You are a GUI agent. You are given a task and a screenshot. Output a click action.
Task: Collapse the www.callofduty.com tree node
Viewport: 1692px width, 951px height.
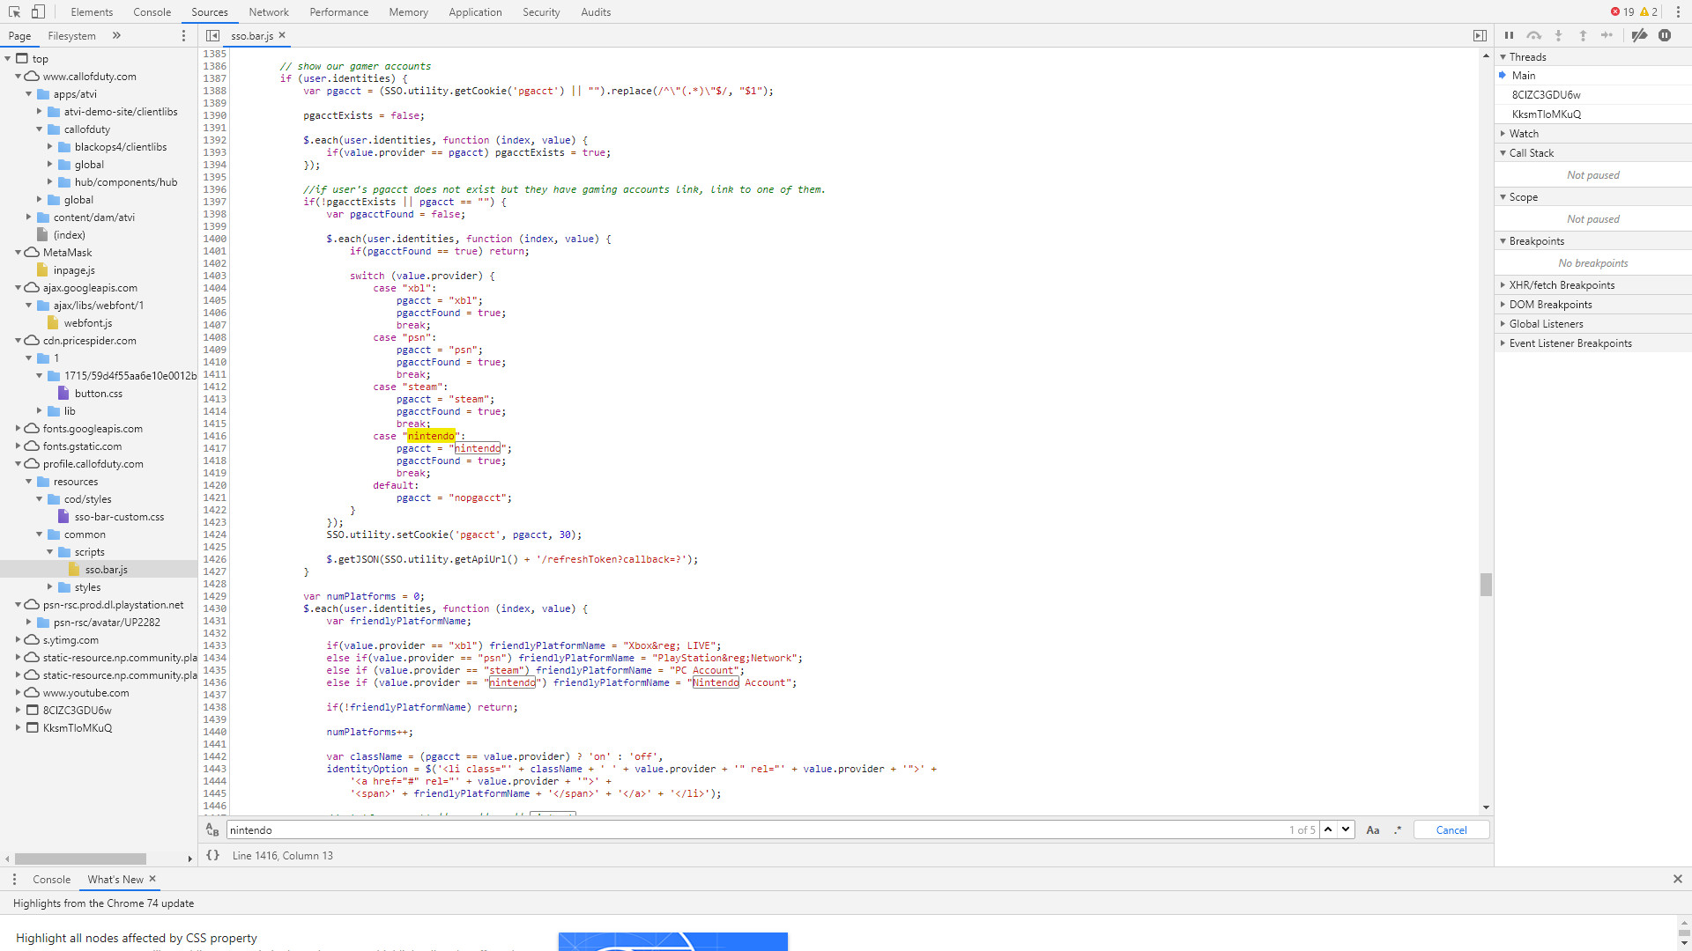pos(18,77)
